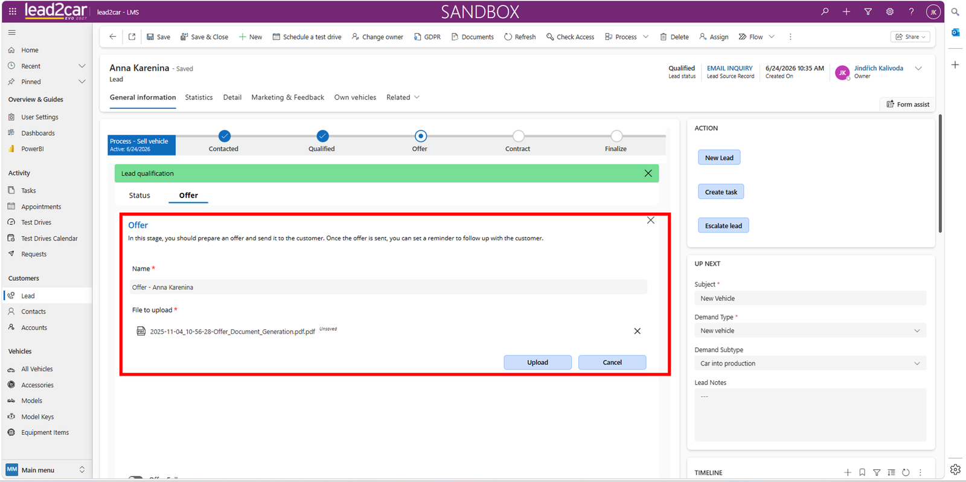Add a new timeline record with plus icon

(x=848, y=472)
